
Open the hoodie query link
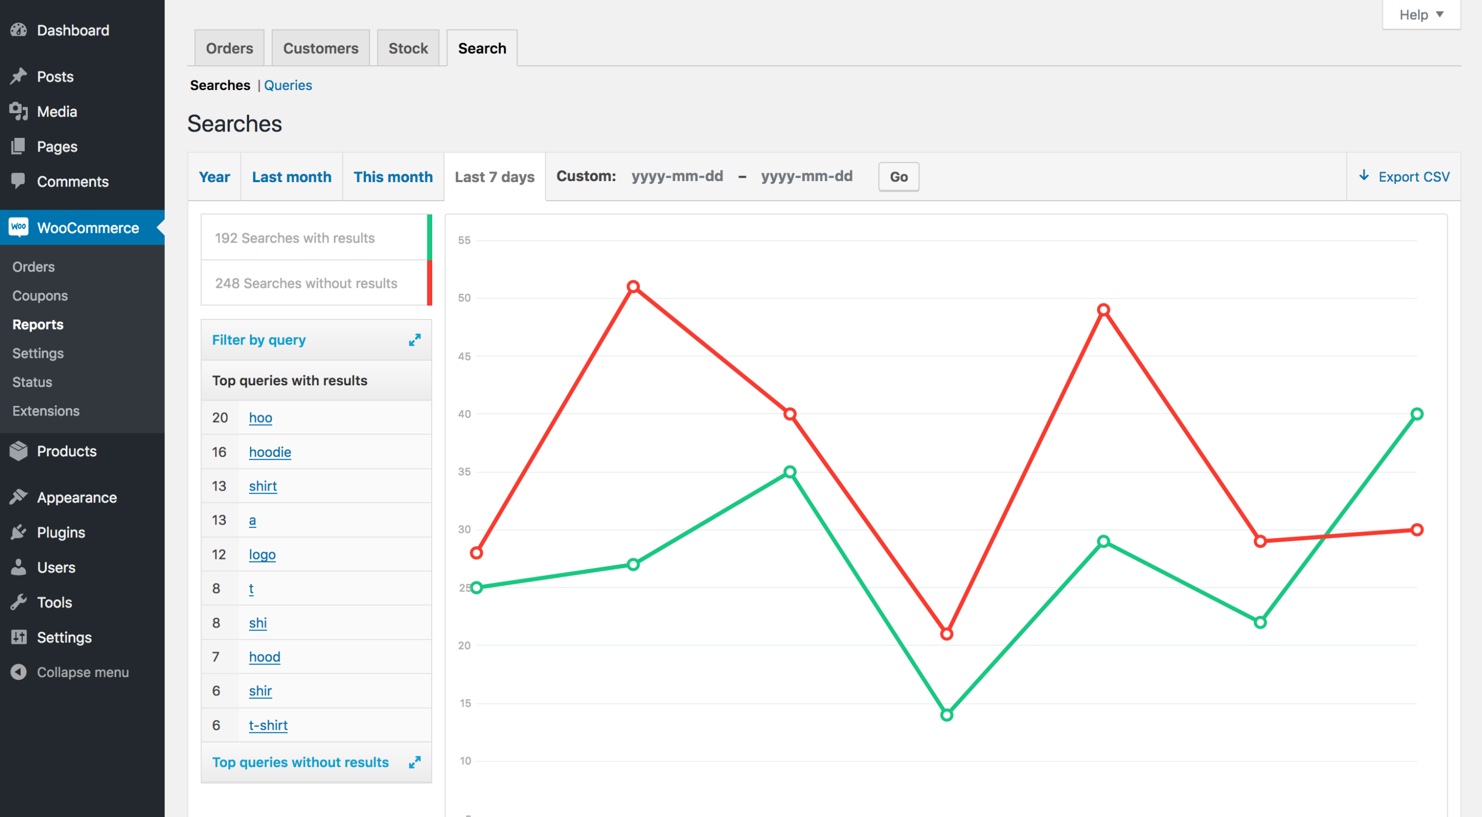[x=270, y=452]
